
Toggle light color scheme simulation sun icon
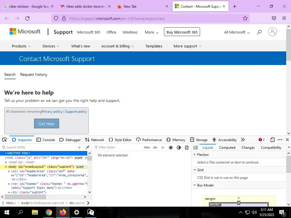tap(171, 147)
